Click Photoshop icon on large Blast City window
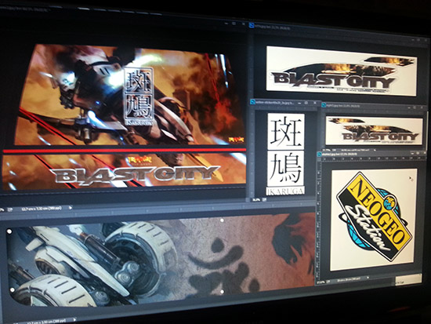The image size is (431, 324). (251, 25)
